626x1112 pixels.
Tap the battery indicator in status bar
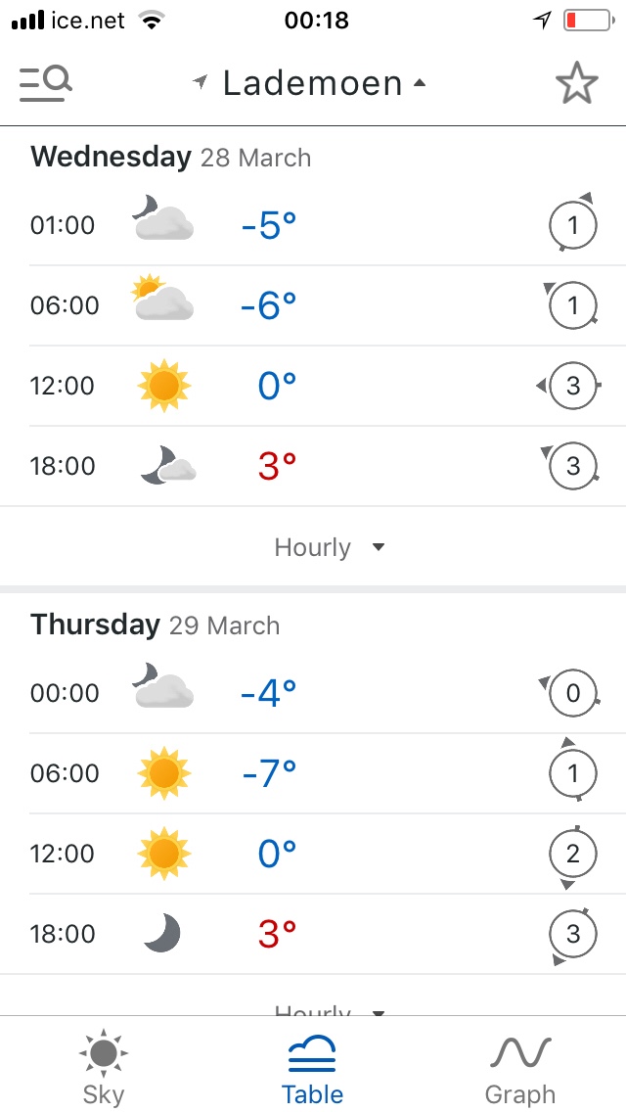pyautogui.click(x=585, y=21)
